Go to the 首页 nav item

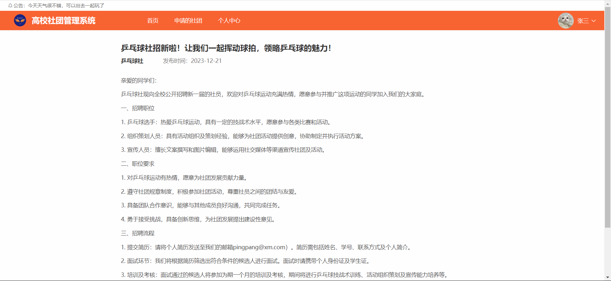point(153,21)
